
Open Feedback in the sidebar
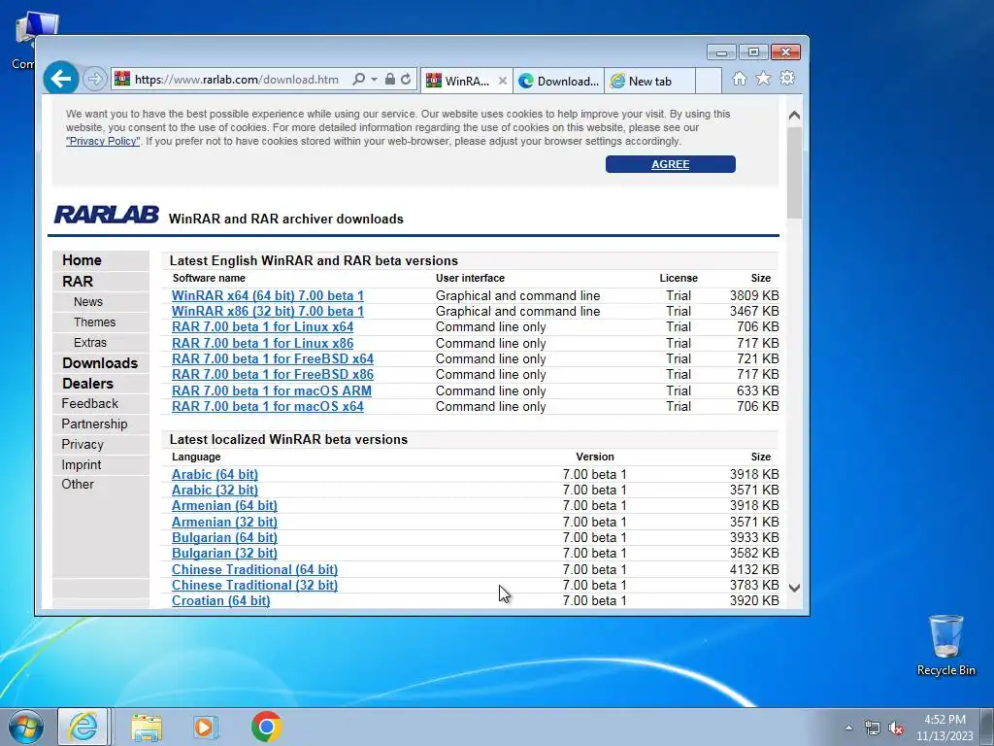89,403
